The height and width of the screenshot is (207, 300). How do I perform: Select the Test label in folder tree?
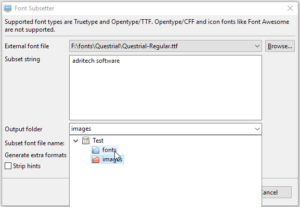pyautogui.click(x=98, y=141)
